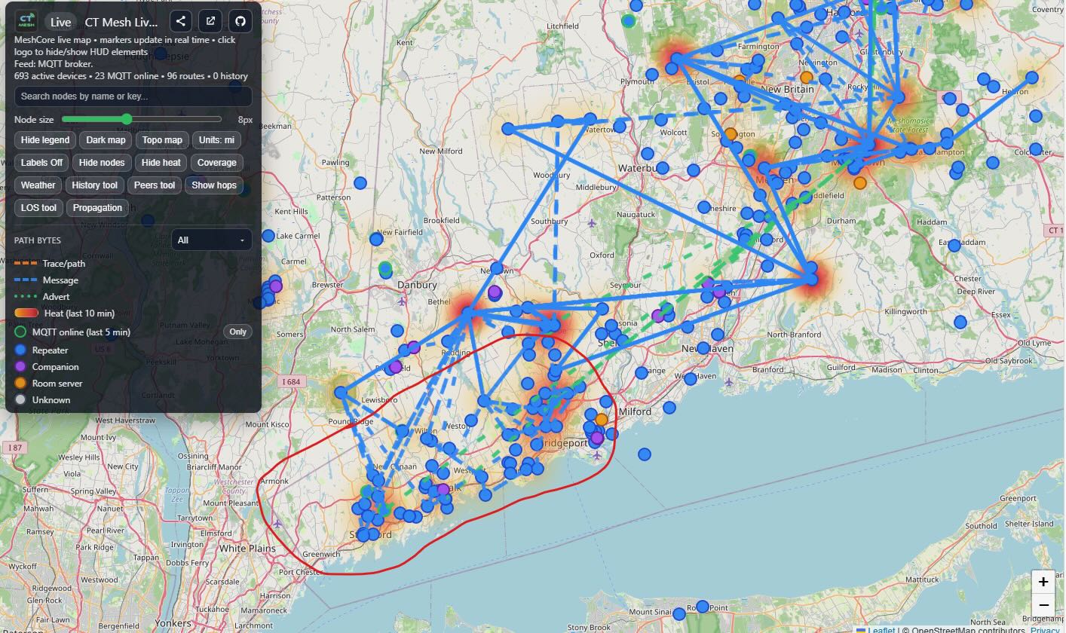
Task: Open the Propagation tool
Action: pos(97,208)
